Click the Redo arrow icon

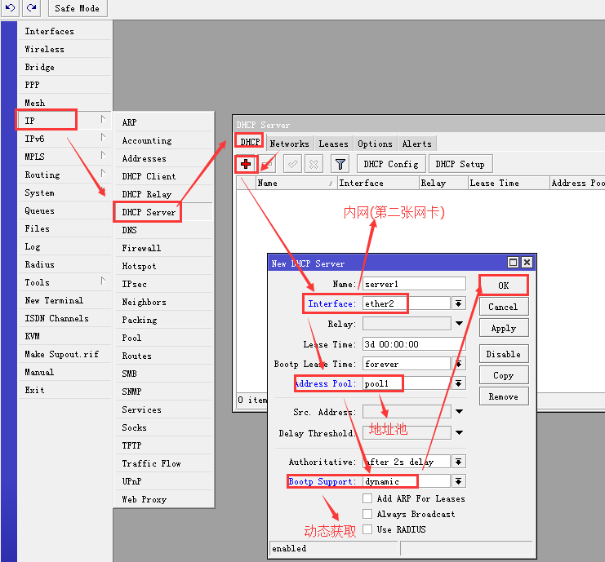(32, 7)
